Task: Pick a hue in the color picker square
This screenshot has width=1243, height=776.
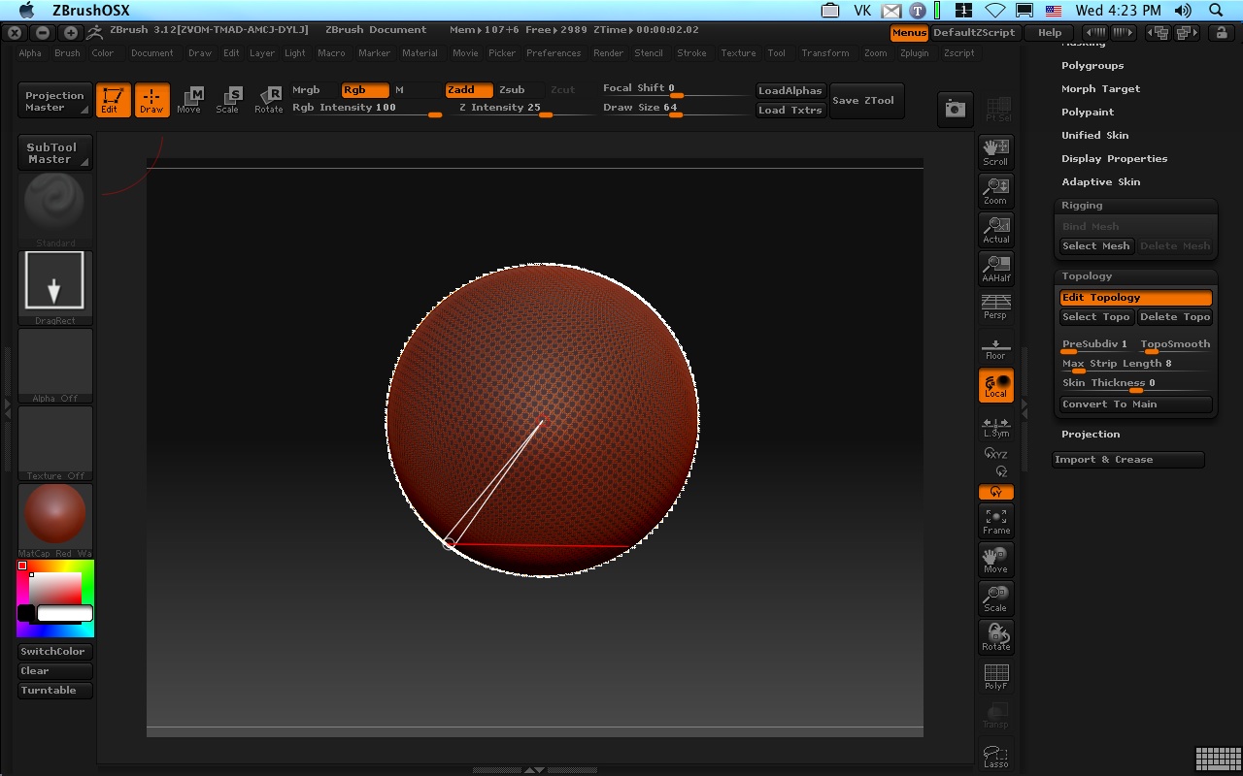Action: tap(55, 598)
